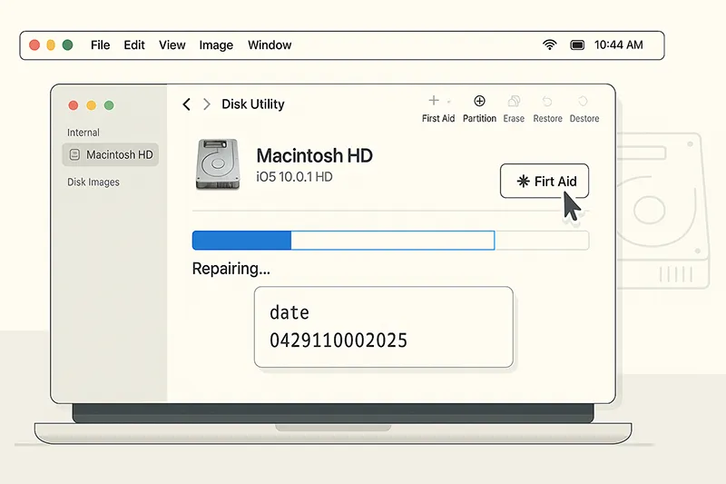Click the Restore toolbar icon
Screen dimensions: 726x484
[547, 101]
